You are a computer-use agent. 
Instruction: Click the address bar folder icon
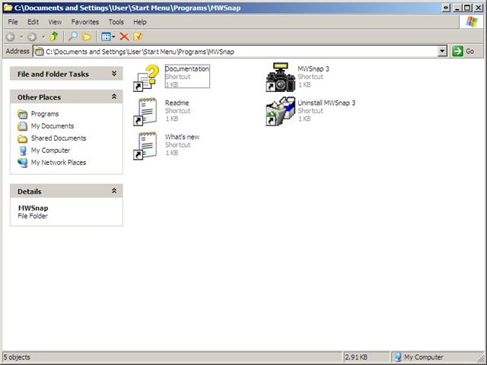[x=39, y=52]
